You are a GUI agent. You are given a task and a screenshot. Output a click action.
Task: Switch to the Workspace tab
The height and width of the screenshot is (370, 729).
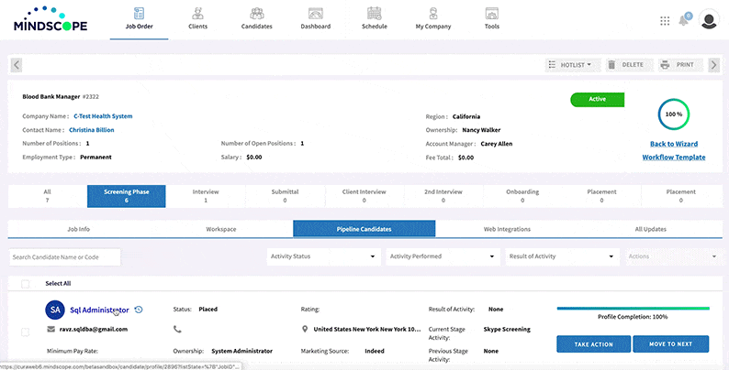click(x=221, y=229)
